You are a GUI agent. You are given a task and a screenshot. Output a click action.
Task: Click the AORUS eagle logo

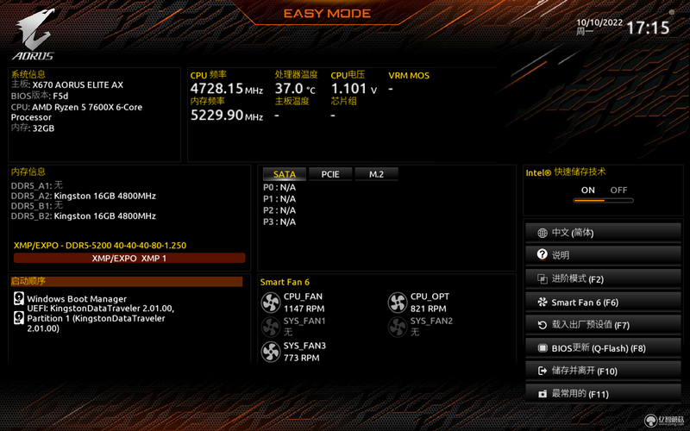[34, 34]
